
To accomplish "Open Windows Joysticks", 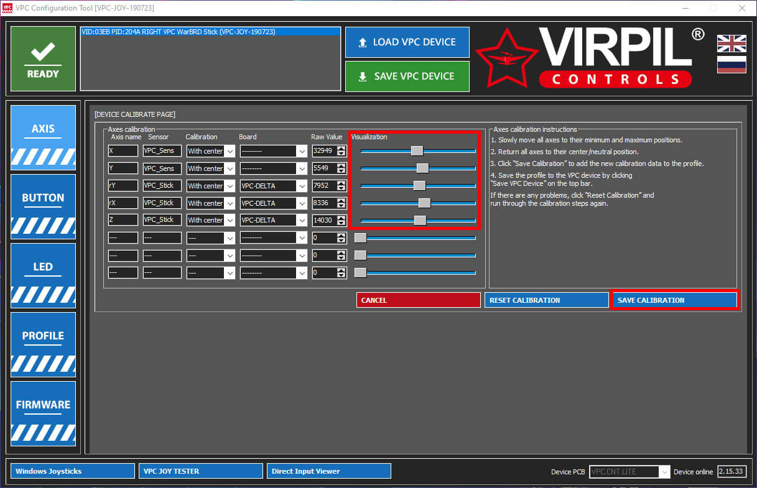I will 73,471.
